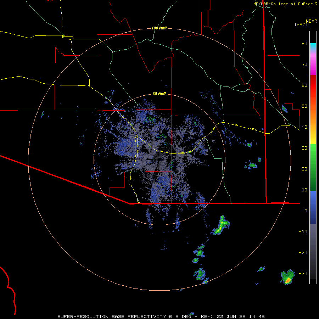Viewport: 319px width, 319px height.
Task: Click the 80 value on the dBZ scale
Action: coord(304,43)
